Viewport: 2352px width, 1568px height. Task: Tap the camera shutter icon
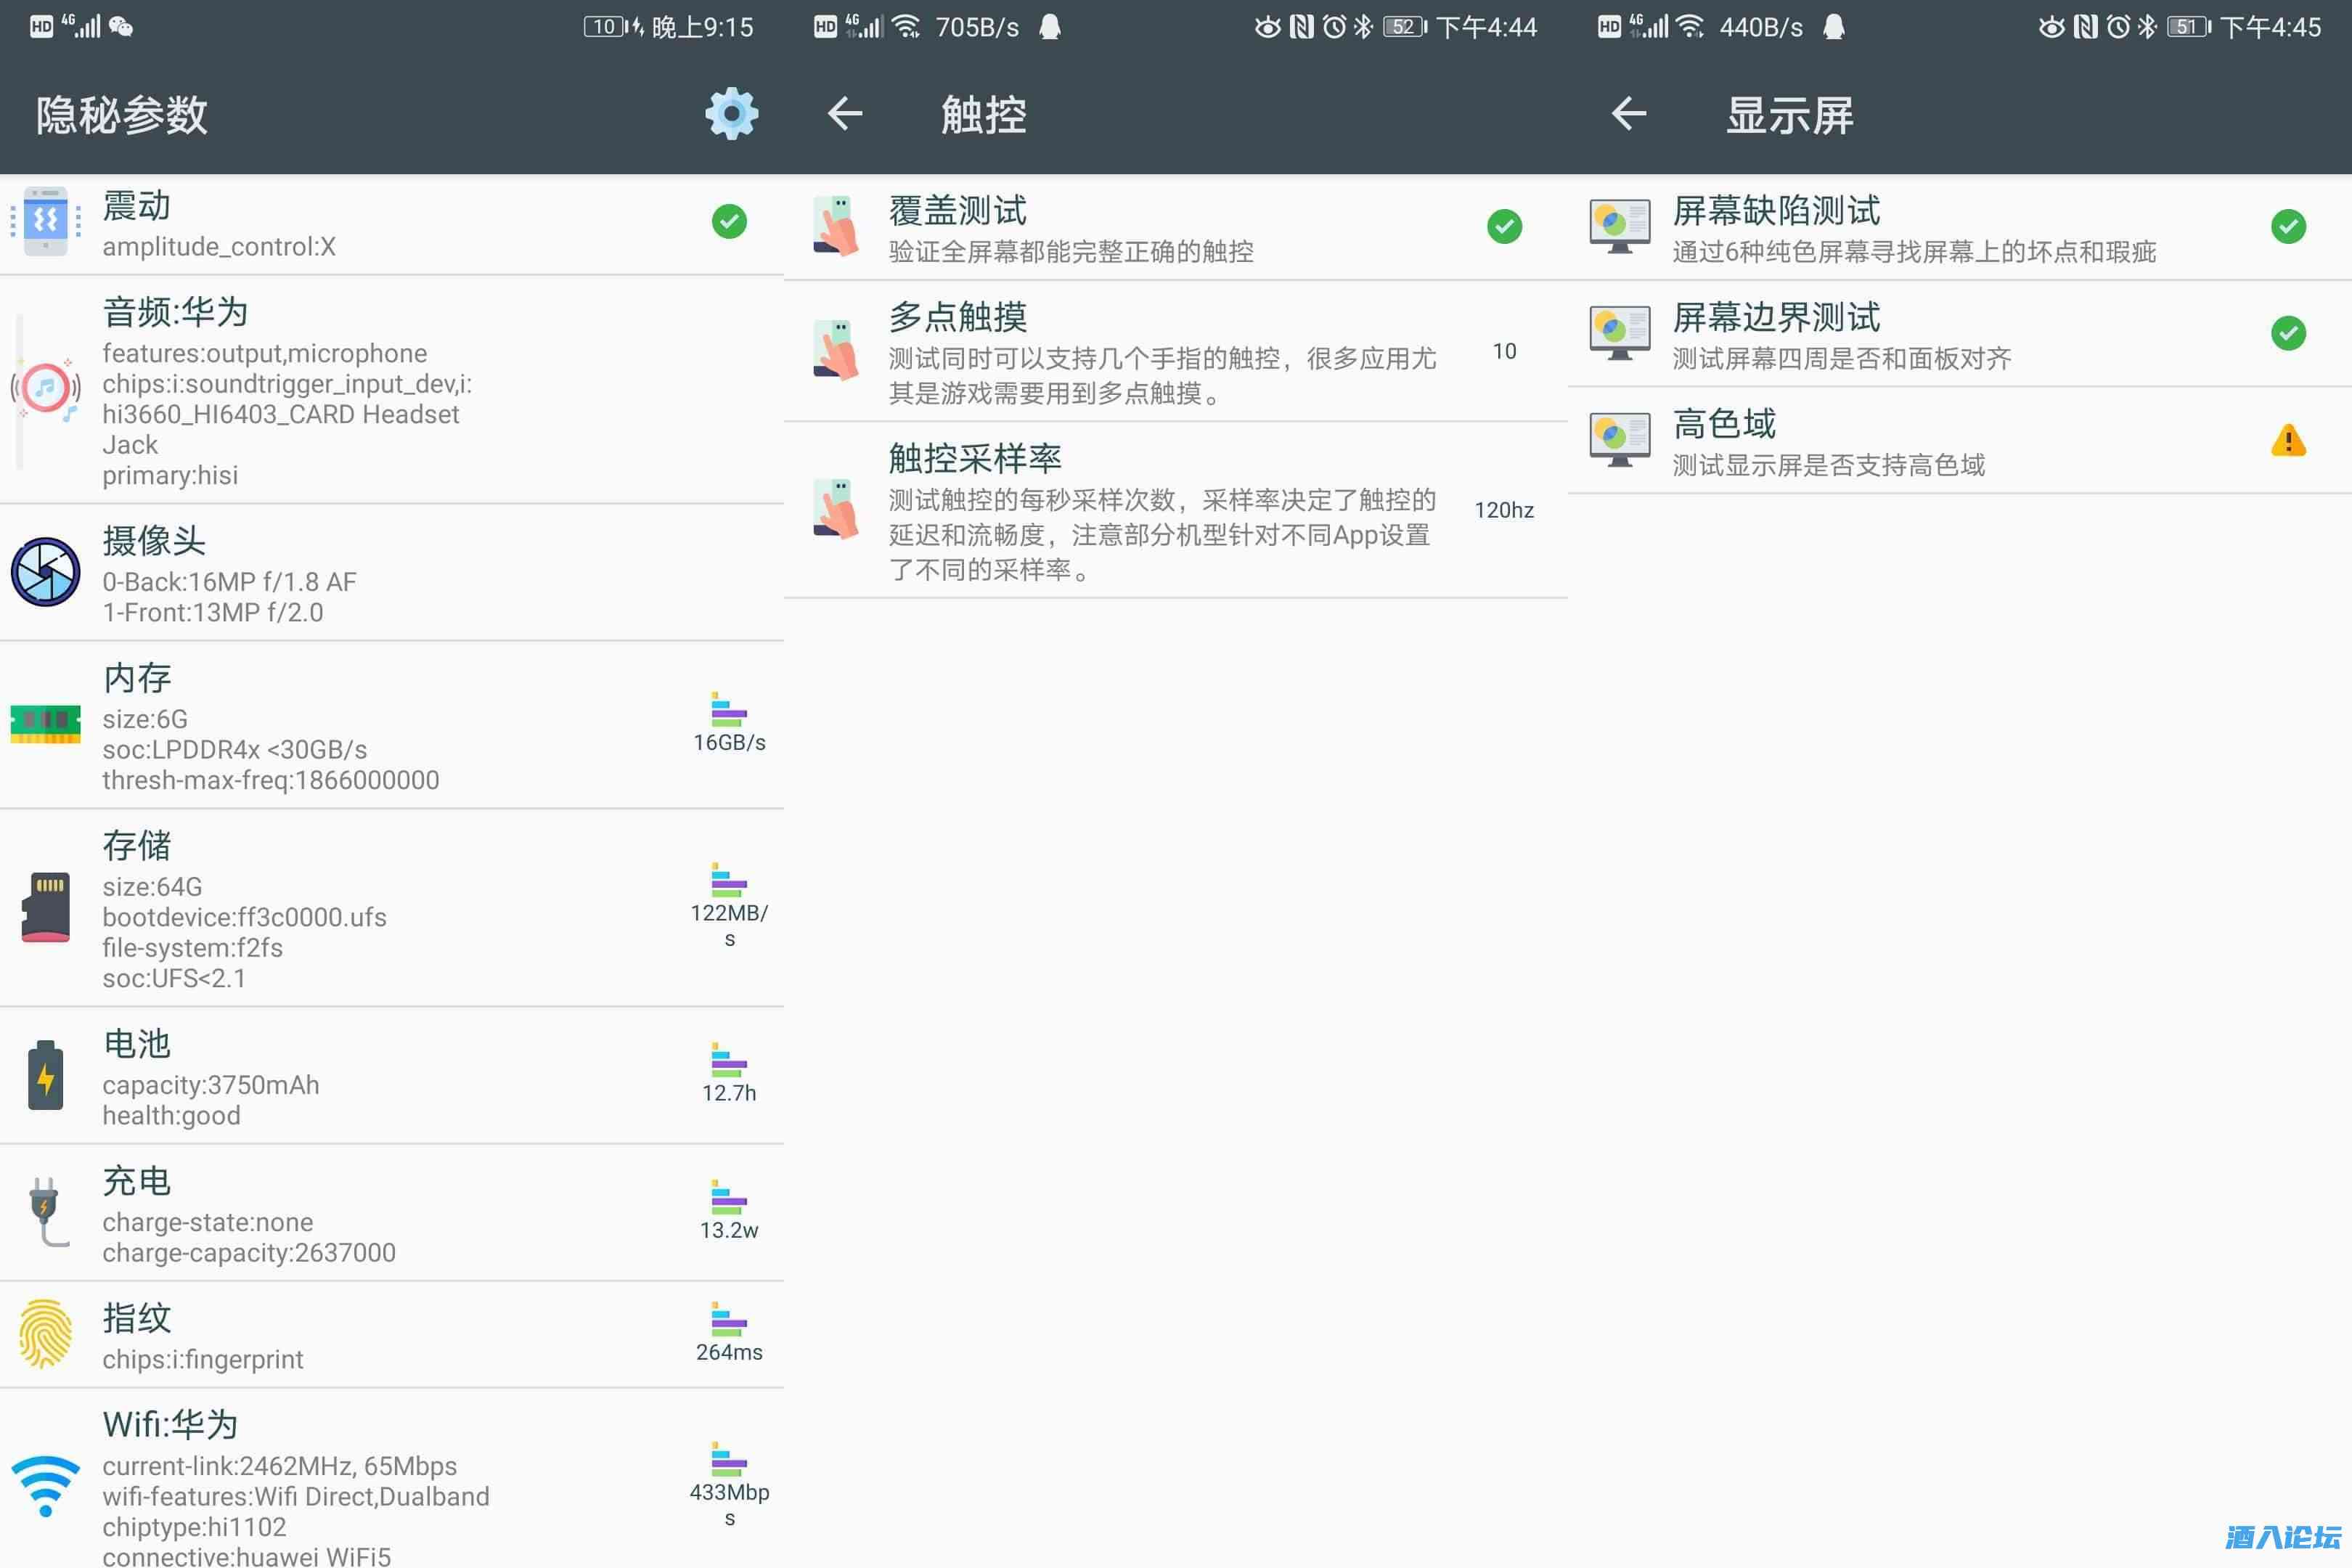pos(45,572)
